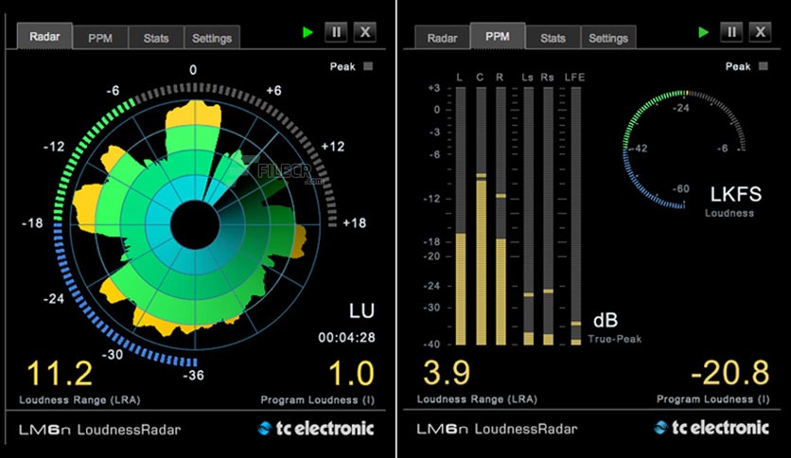Click the Rs channel meter bar
Screen dimensions: 791x458
(x=548, y=216)
